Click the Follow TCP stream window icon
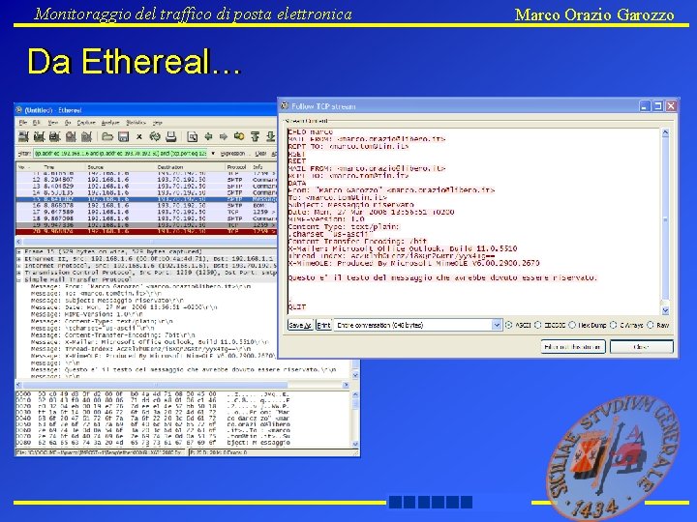Viewport: 697px width, 522px height. pyautogui.click(x=285, y=106)
